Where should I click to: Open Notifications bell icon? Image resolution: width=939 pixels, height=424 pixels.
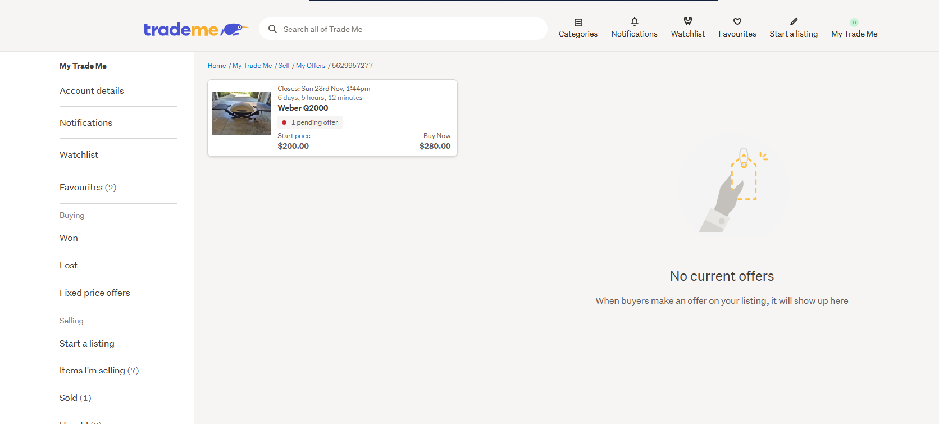[x=634, y=22]
